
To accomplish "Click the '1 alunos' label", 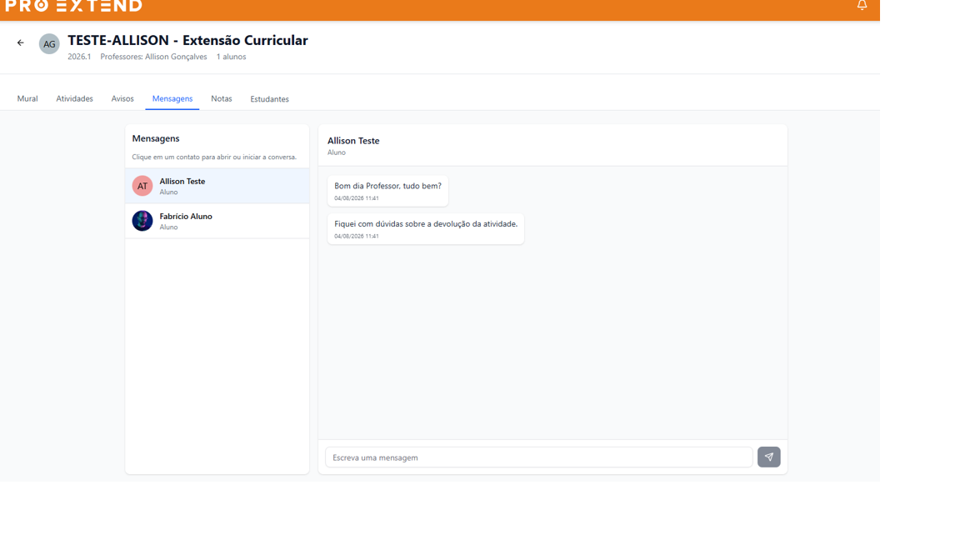I will [232, 57].
